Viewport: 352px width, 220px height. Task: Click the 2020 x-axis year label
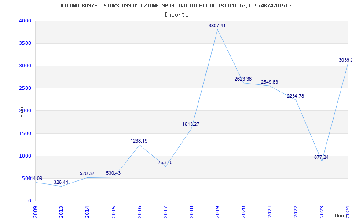click(x=244, y=212)
